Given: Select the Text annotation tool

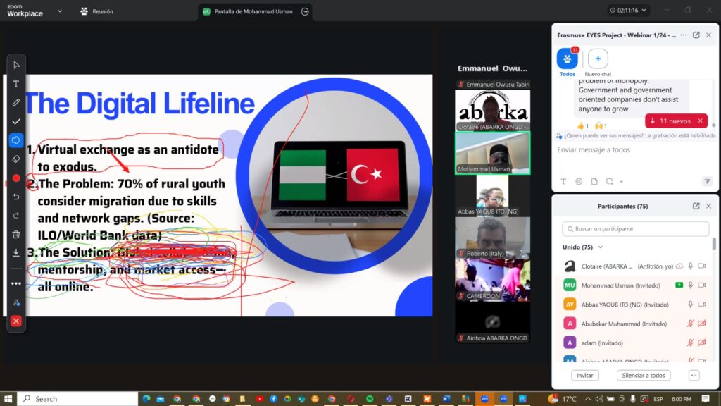Looking at the screenshot, I should click(16, 84).
